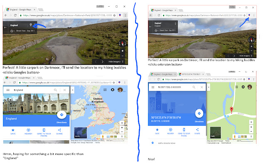Select England - Google Maps tab in top-left window
The height and width of the screenshot is (166, 266).
[x=20, y=10]
